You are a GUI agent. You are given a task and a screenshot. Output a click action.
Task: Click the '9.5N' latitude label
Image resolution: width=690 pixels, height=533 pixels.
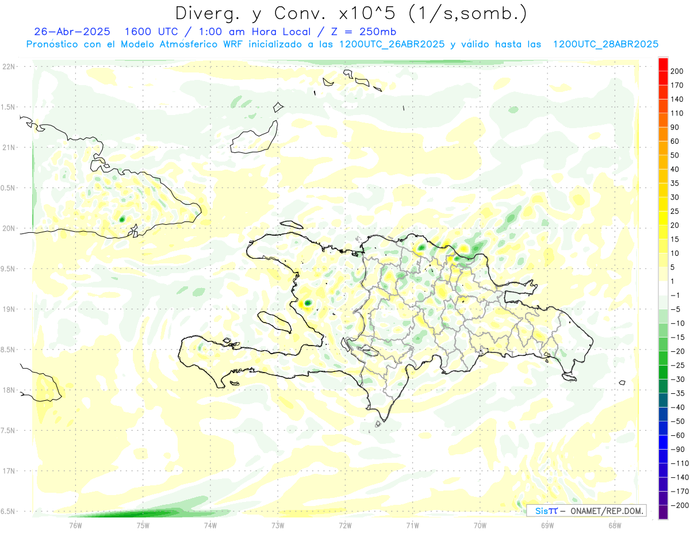(9, 269)
